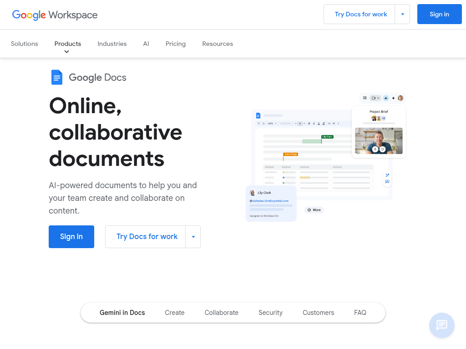The width and height of the screenshot is (466, 349).
Task: Click the hero Sign in button
Action: coord(71,237)
